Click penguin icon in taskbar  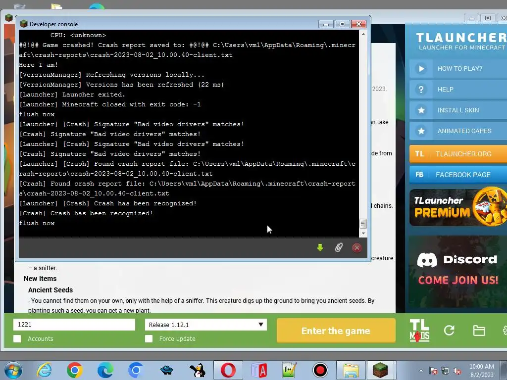[x=197, y=370]
